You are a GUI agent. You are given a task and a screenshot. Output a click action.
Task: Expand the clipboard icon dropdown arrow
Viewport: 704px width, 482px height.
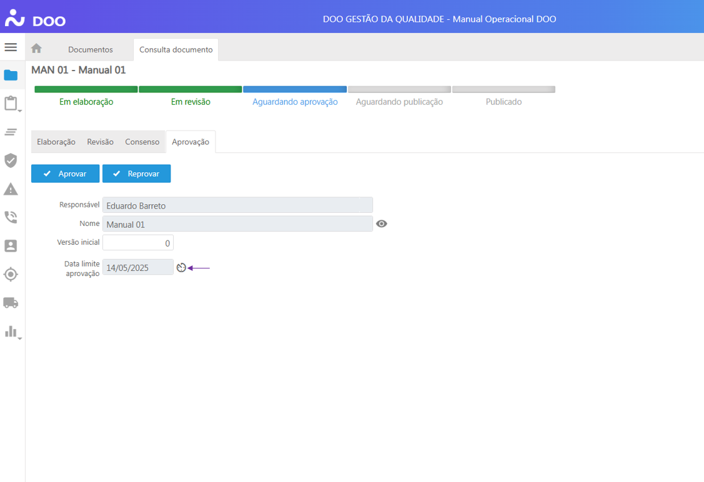tap(20, 111)
